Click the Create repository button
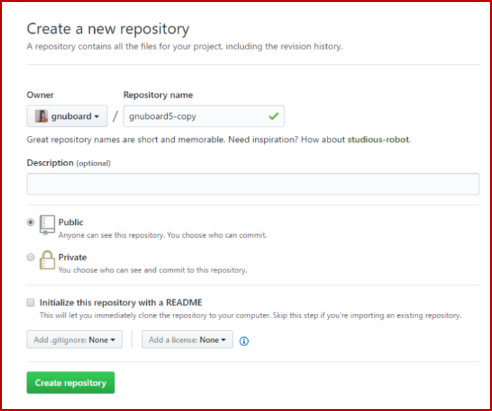This screenshot has width=492, height=411. tap(70, 382)
